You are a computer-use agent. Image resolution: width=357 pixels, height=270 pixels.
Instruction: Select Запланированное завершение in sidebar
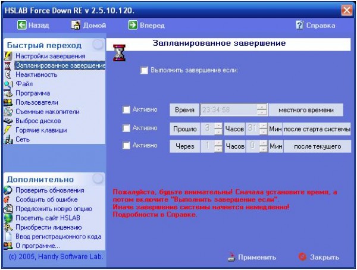[x=60, y=65]
